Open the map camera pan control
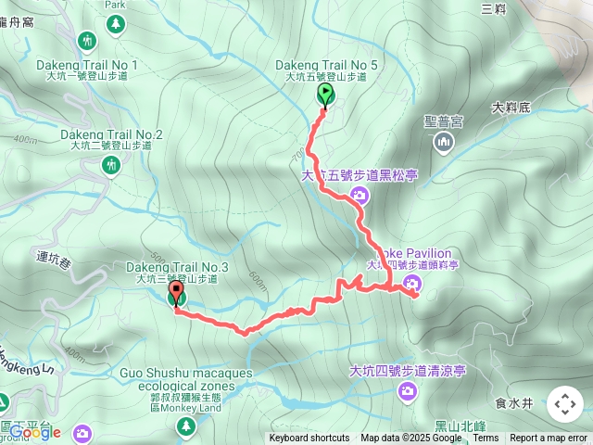593x445 pixels. coord(565,404)
